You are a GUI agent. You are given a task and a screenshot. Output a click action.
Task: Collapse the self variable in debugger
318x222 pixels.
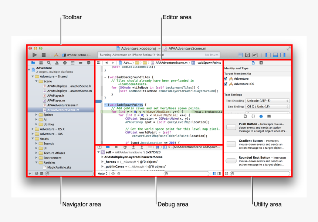(x=98, y=152)
